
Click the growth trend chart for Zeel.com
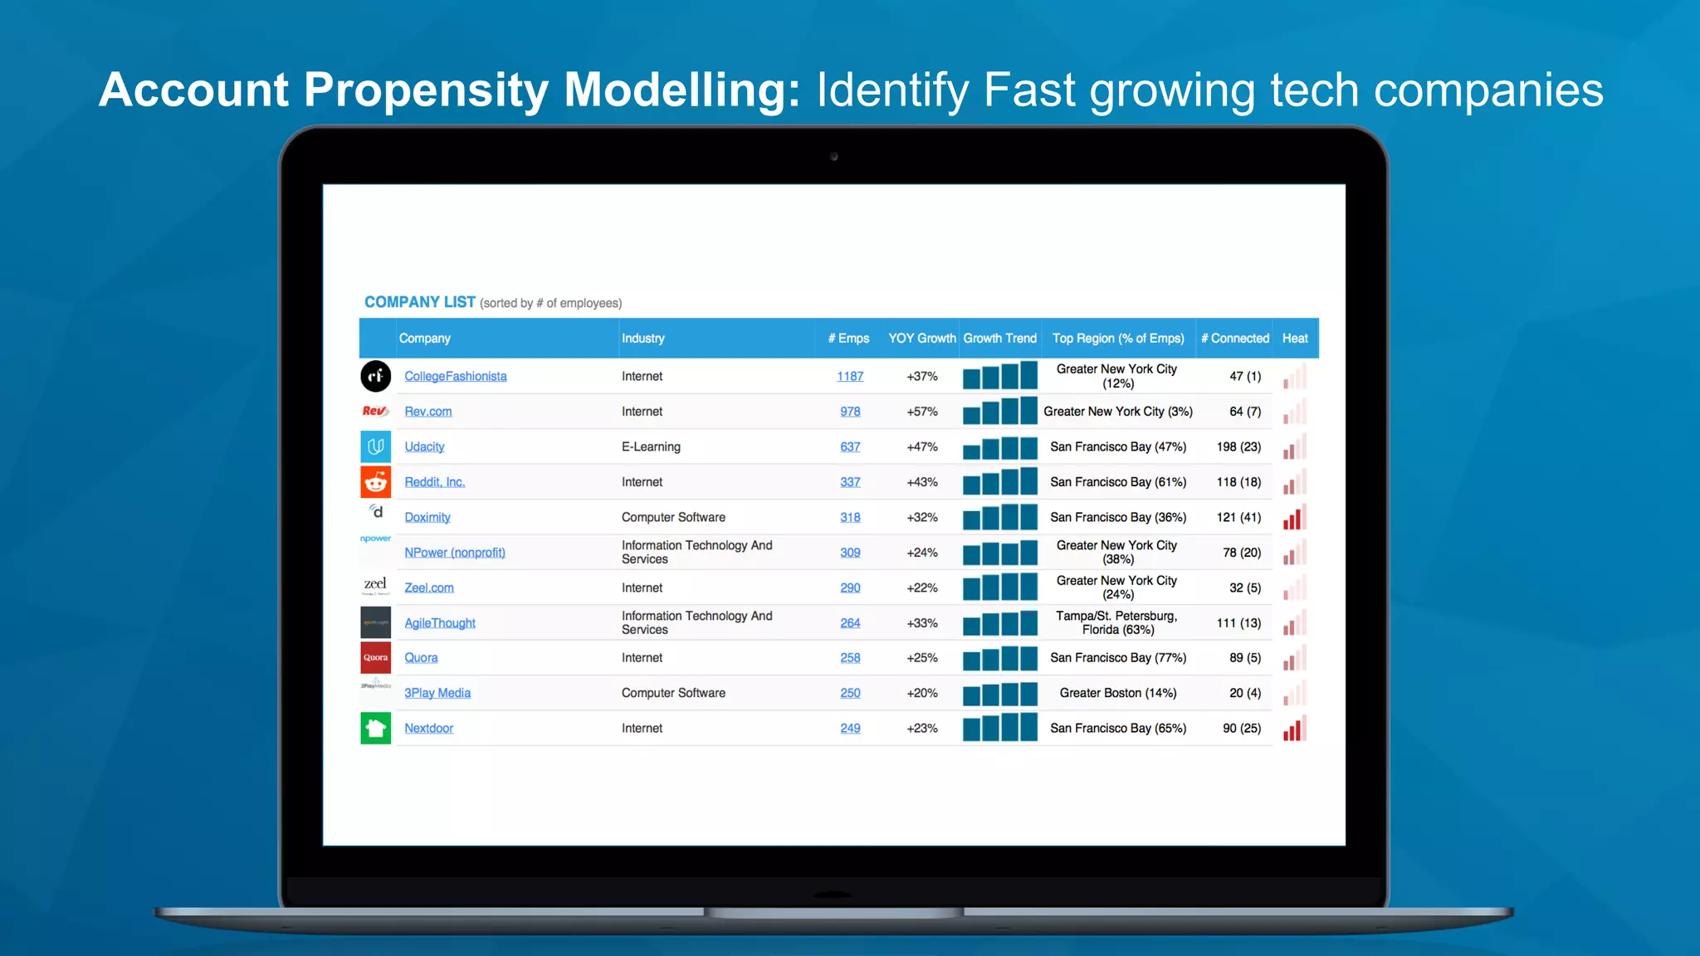(999, 587)
